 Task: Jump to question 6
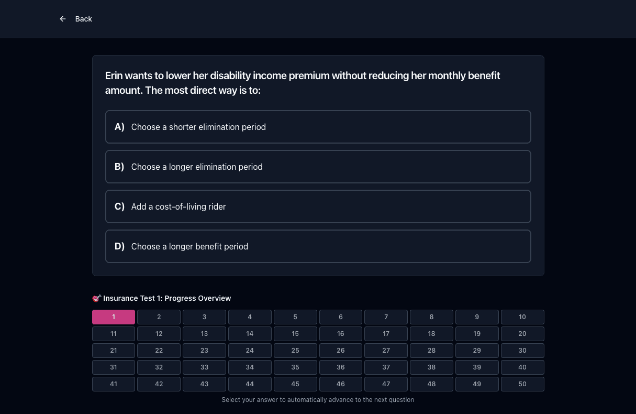[341, 317]
